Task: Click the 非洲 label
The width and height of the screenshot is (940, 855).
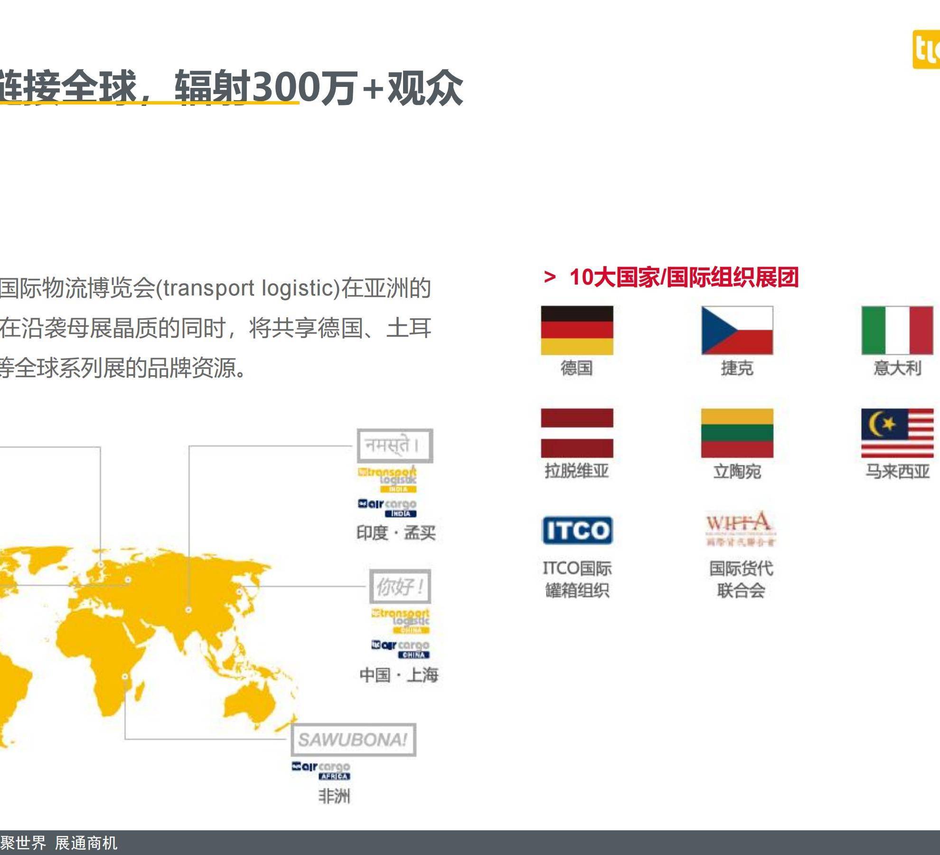Action: coord(334,796)
